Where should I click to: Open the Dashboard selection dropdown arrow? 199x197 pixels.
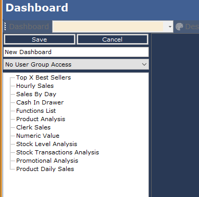(170, 27)
